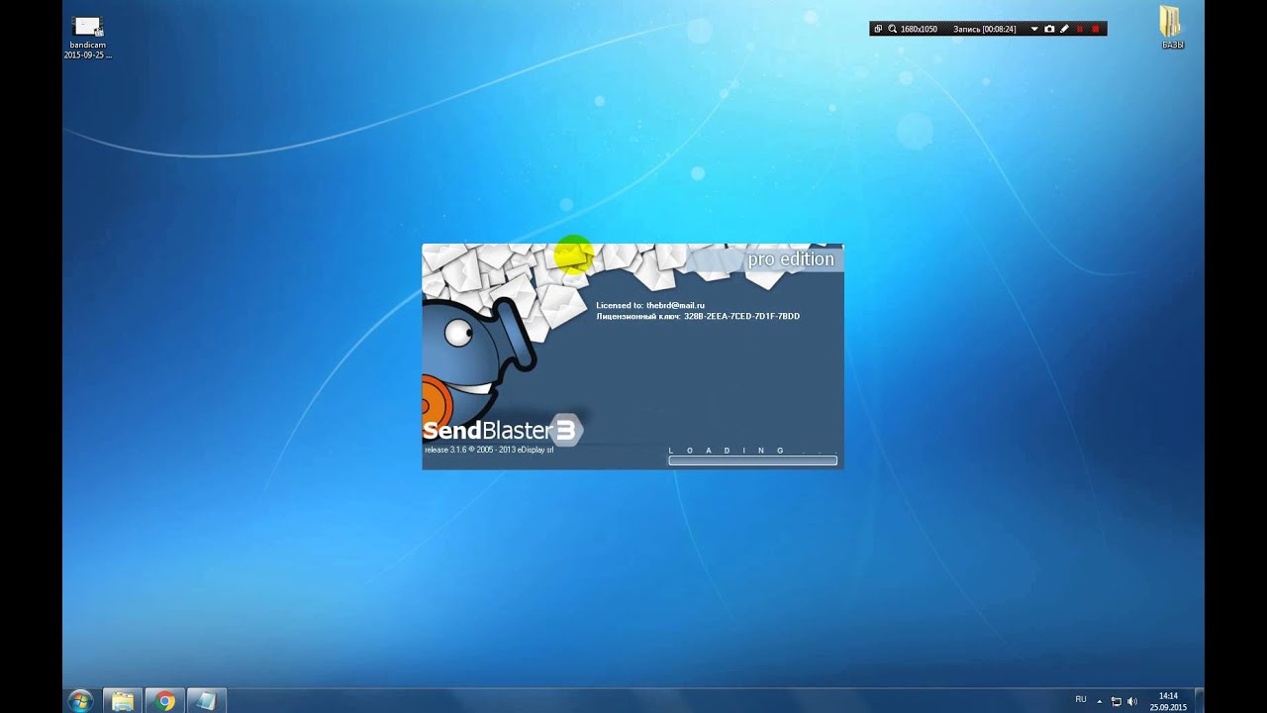Launch Google Chrome from taskbar

coord(165,701)
